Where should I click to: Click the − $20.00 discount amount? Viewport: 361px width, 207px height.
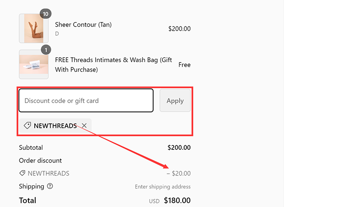(179, 173)
